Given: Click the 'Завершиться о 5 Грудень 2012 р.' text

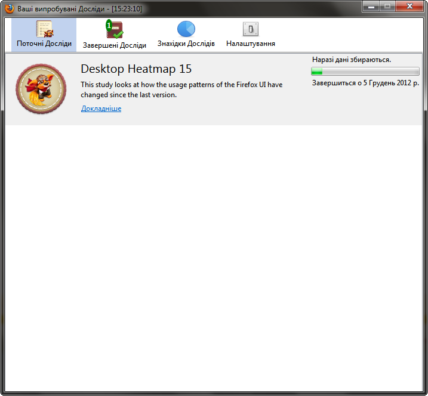Looking at the screenshot, I should (x=365, y=83).
